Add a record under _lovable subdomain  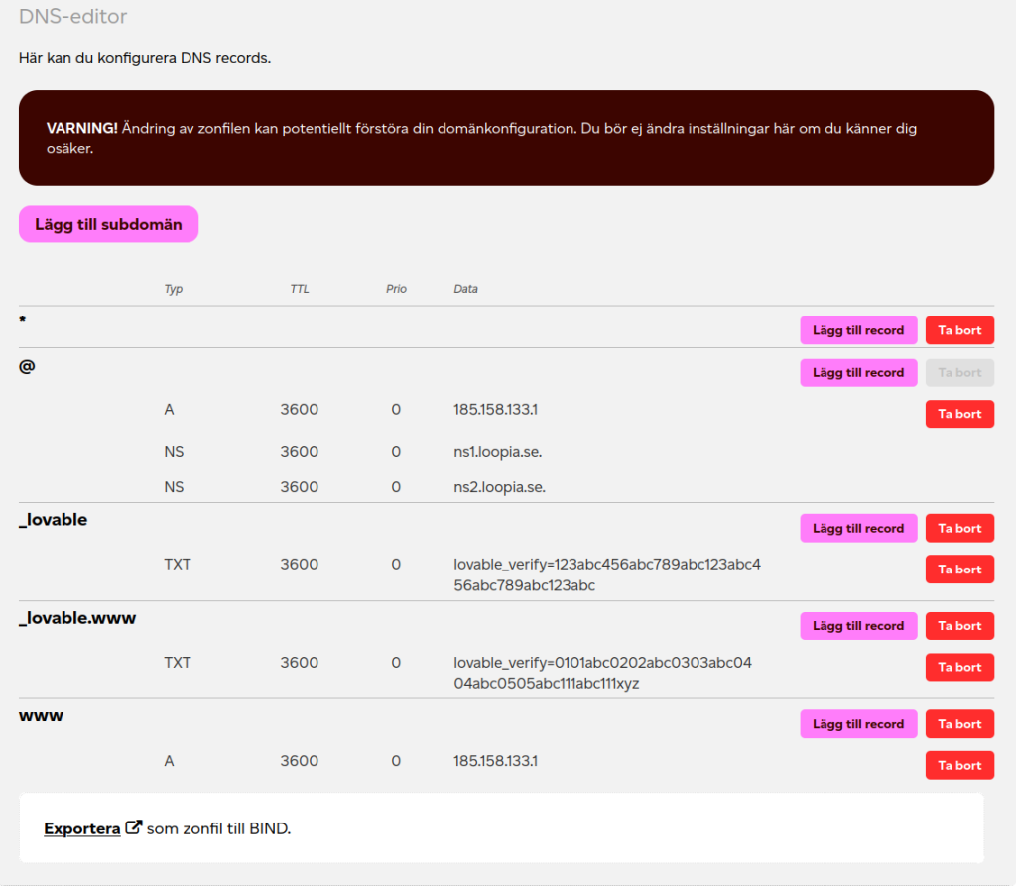coord(858,529)
